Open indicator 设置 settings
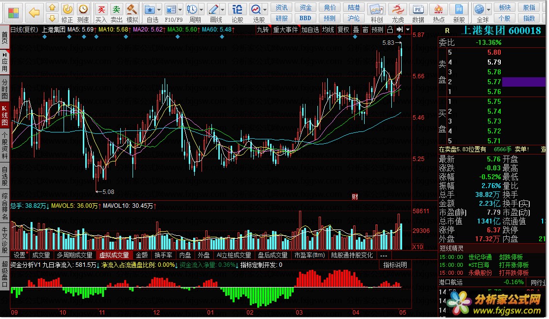The width and height of the screenshot is (549, 319). (x=19, y=255)
